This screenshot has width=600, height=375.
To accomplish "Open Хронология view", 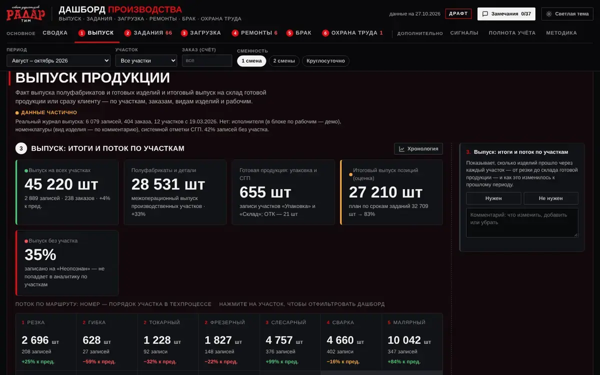I will click(418, 148).
